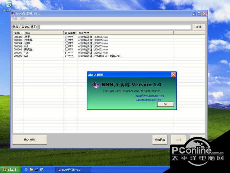Click the round icon right of command prompt
Screen dimensions: 230x173
pyautogui.click(x=42, y=170)
